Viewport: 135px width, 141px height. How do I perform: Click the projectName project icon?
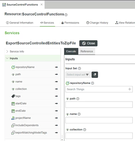click(x=13, y=118)
